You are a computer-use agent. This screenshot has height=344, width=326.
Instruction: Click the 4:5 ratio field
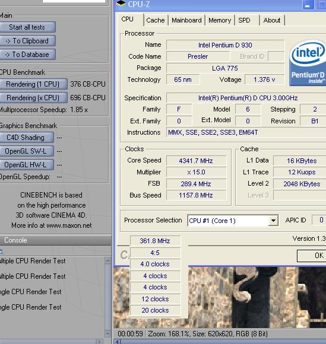(x=156, y=253)
